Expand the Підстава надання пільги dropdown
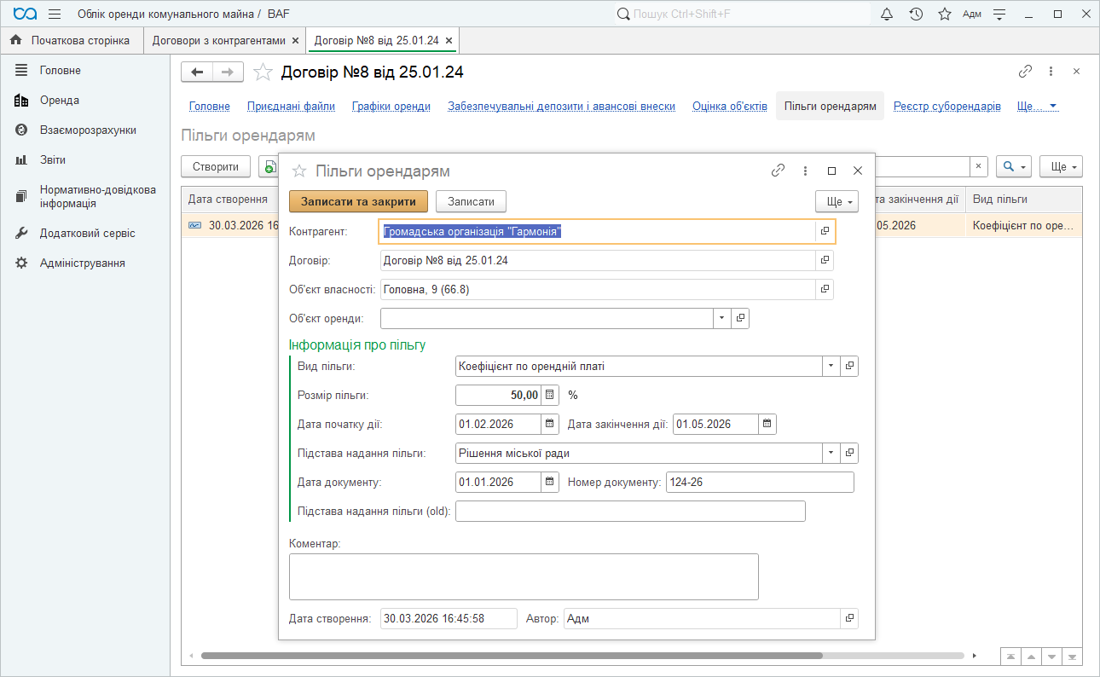Image resolution: width=1100 pixels, height=677 pixels. tap(831, 453)
